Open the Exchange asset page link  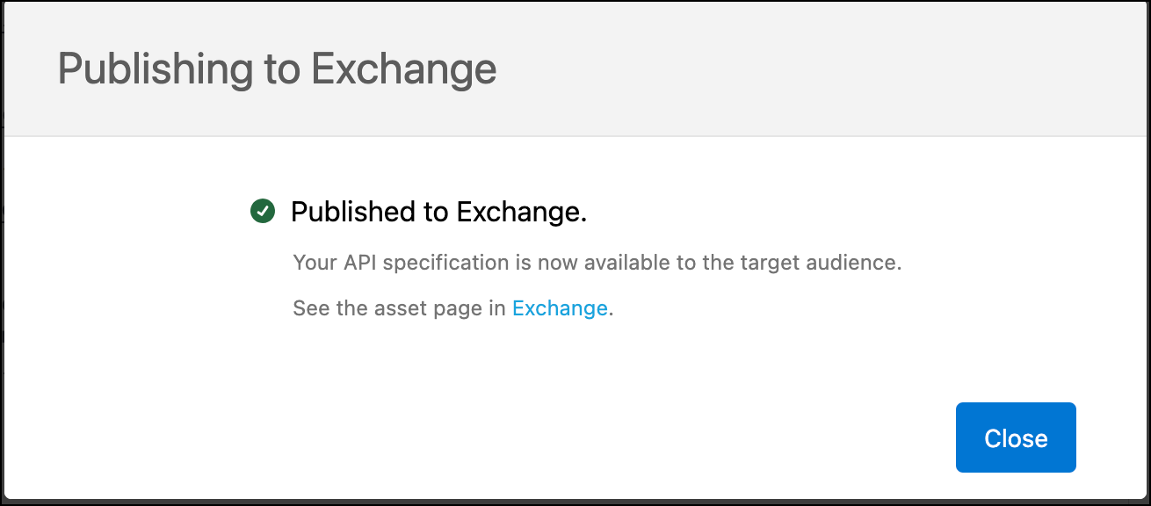[x=560, y=308]
